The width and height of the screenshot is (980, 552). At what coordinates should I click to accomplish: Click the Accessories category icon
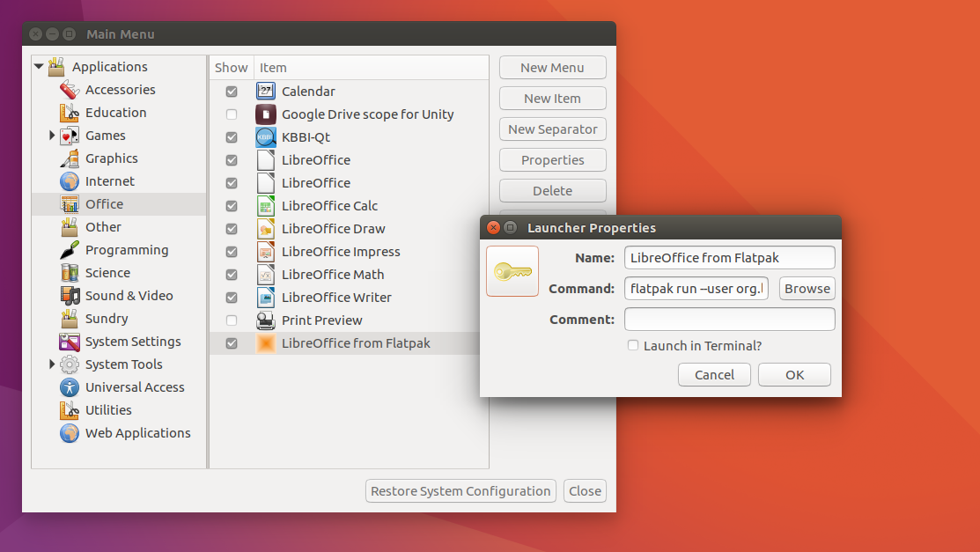click(70, 90)
